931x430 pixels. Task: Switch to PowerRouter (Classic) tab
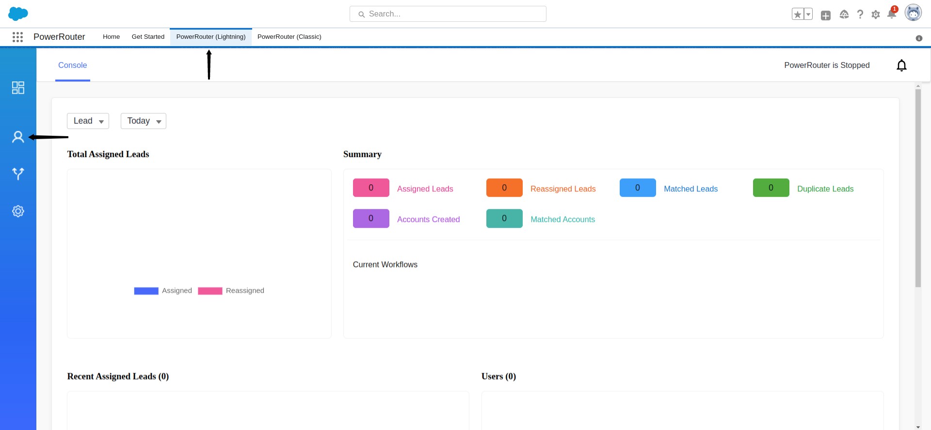click(x=289, y=37)
